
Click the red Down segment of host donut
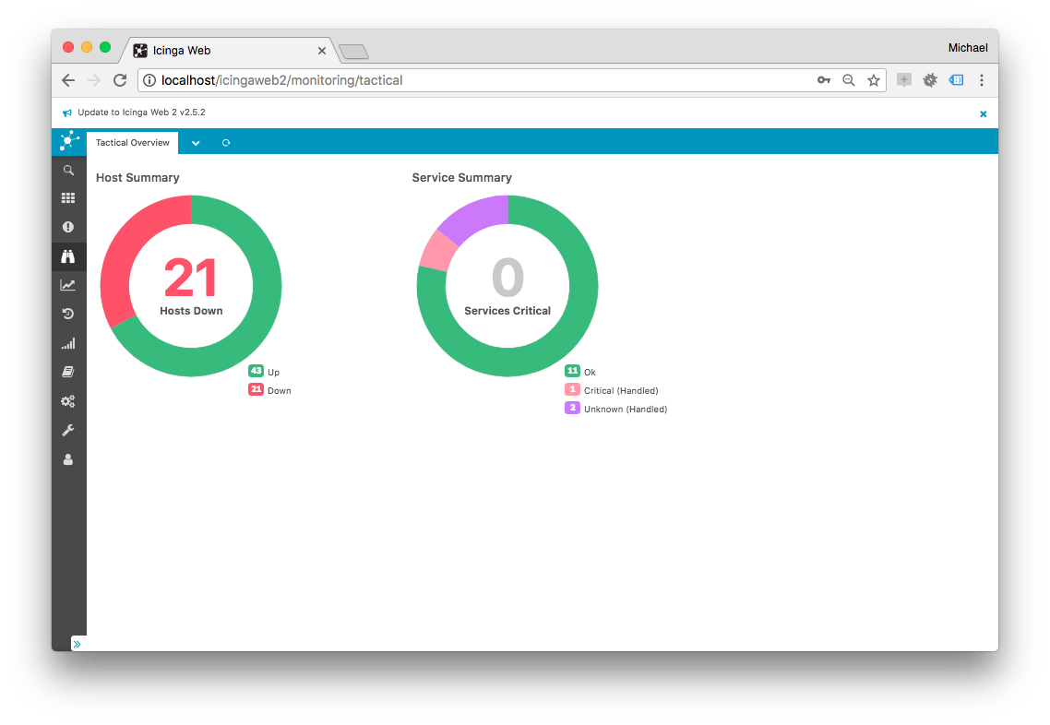127,248
